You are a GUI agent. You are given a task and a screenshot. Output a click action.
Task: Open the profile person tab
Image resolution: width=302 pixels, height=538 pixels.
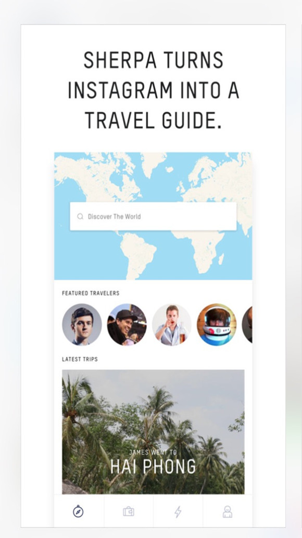[x=228, y=511]
